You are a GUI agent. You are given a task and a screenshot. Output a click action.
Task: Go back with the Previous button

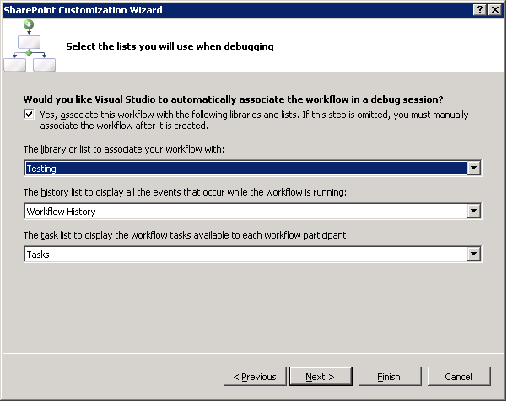(x=254, y=377)
